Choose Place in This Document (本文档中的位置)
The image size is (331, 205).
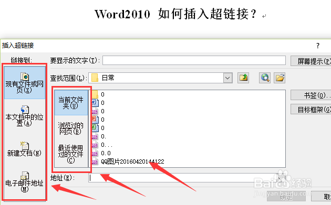tap(25, 116)
